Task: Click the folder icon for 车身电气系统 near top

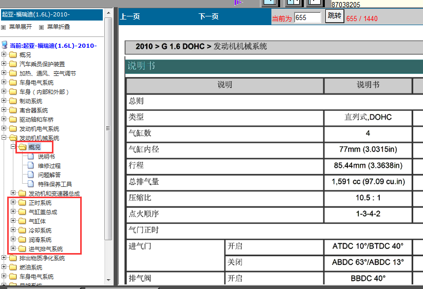Action: 13,83
